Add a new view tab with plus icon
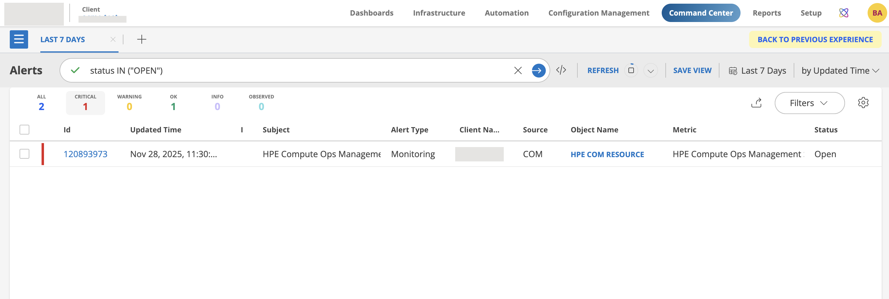 click(x=141, y=39)
